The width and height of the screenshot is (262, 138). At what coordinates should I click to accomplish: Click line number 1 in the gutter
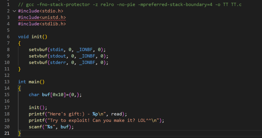coord(8,5)
